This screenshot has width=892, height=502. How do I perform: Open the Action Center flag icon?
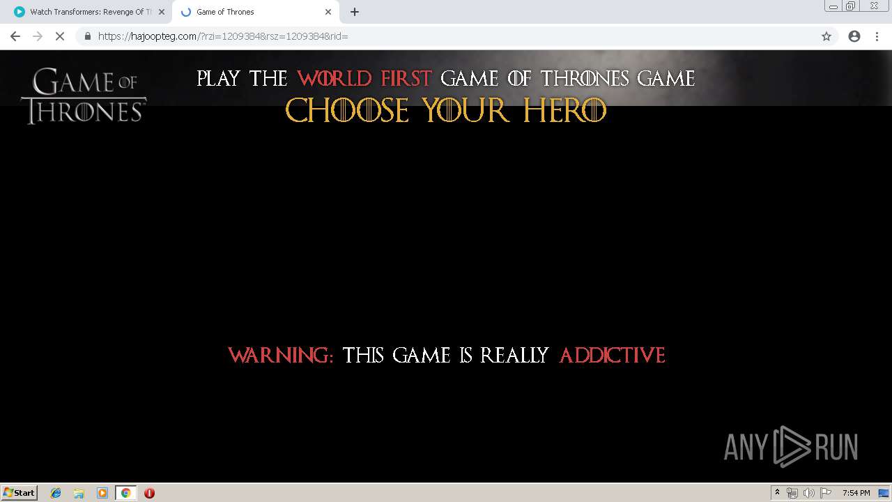(x=826, y=493)
